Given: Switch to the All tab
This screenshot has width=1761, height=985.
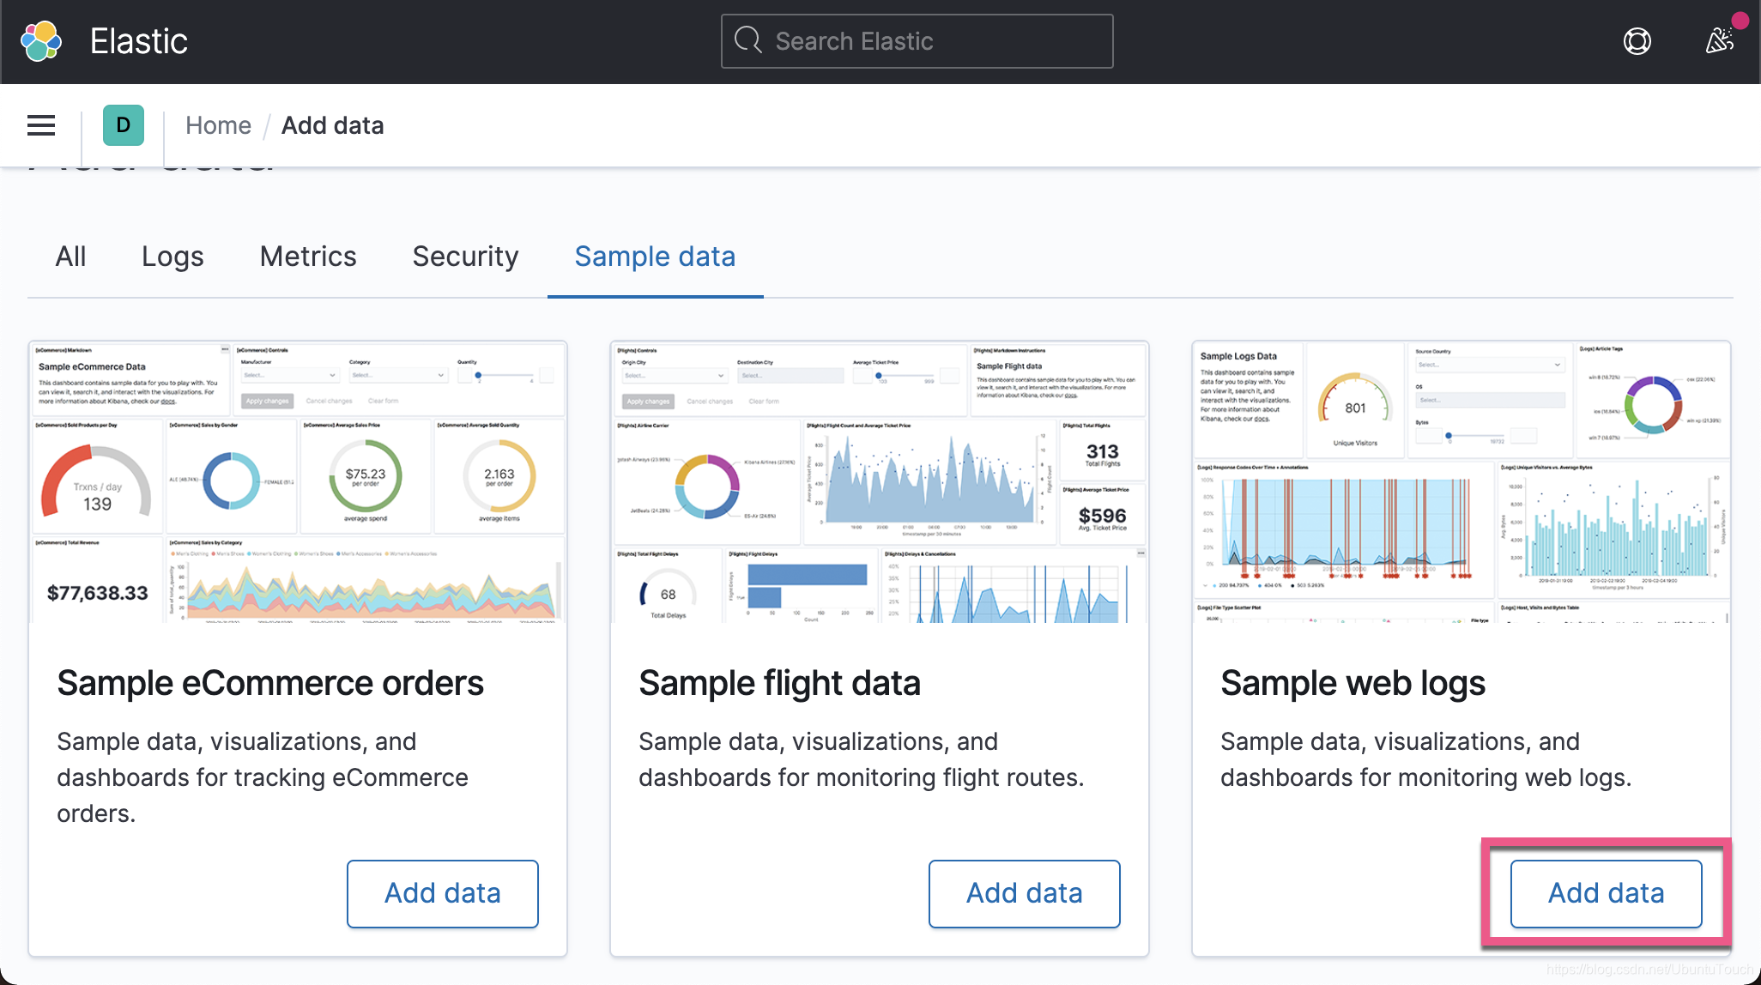Looking at the screenshot, I should point(70,257).
